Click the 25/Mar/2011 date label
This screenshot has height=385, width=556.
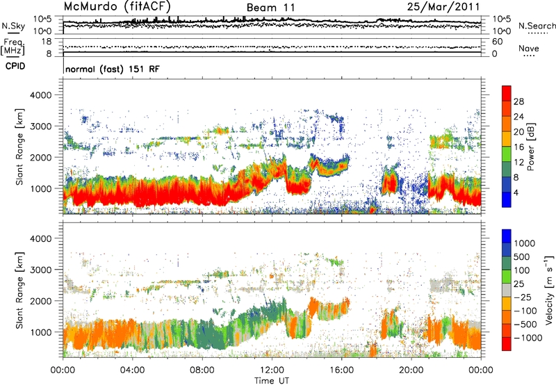pyautogui.click(x=443, y=6)
